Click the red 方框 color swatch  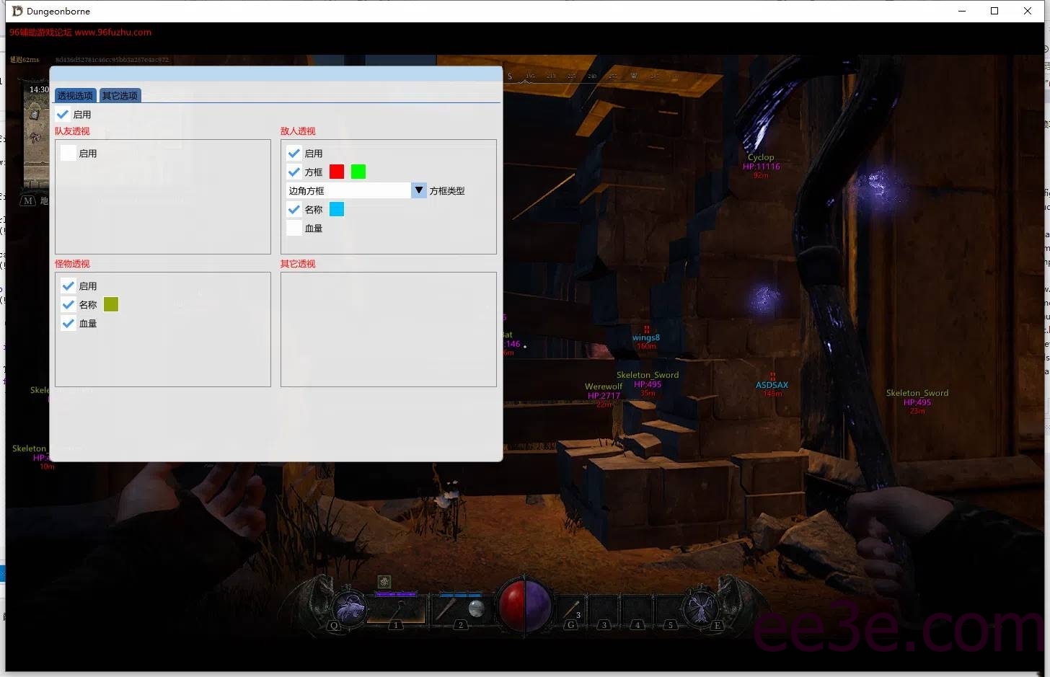point(335,171)
